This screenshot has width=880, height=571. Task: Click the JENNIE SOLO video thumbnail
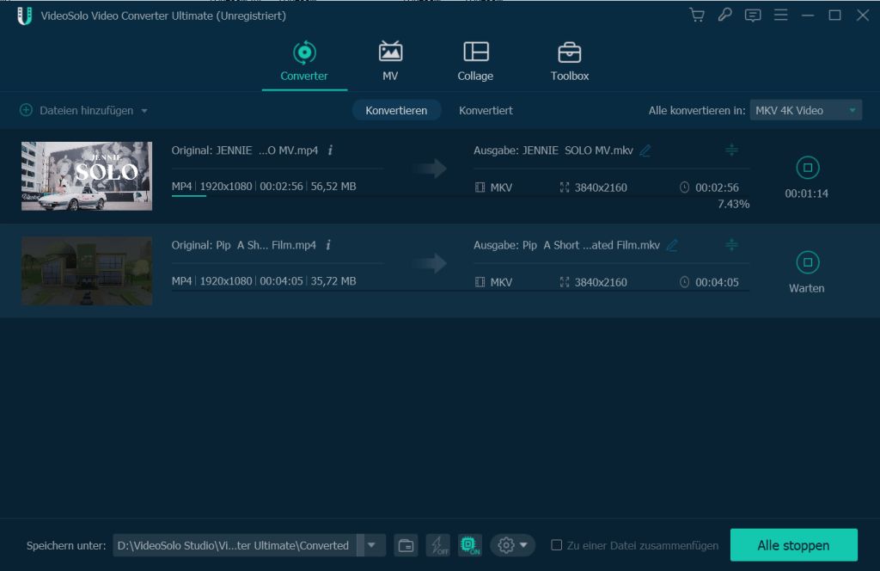[x=87, y=175]
